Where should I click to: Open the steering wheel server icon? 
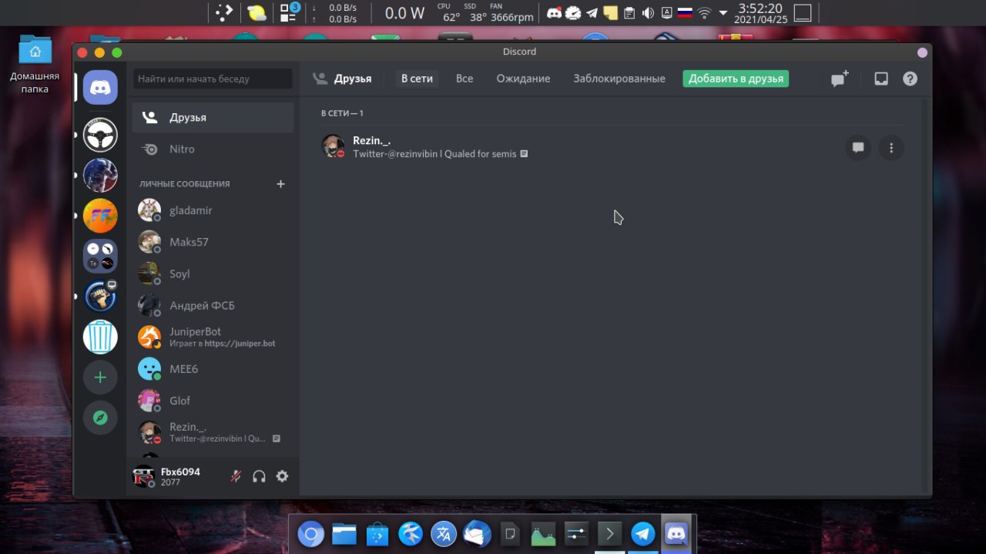100,135
